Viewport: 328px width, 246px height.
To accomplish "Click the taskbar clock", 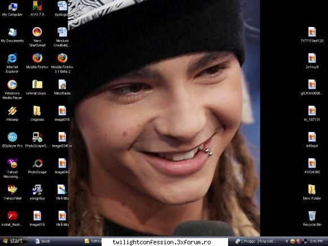I will (x=316, y=241).
